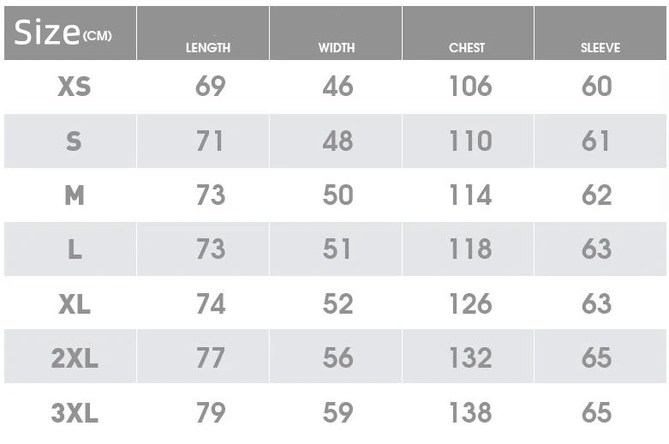Click the L size row label
The width and height of the screenshot is (669, 444).
[75, 249]
